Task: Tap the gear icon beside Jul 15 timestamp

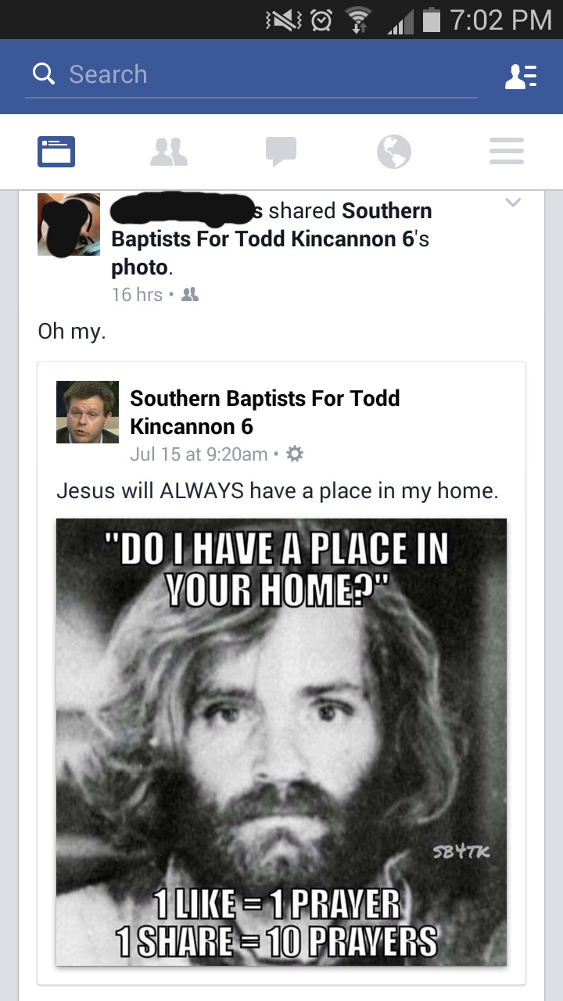Action: click(295, 454)
